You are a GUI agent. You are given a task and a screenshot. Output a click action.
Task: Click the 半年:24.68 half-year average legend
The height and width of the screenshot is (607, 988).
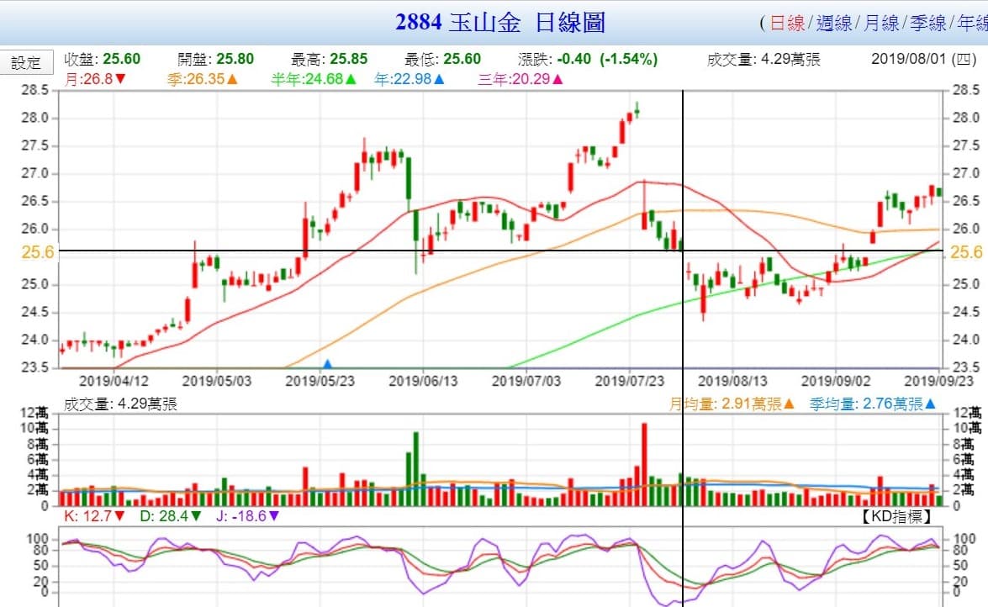(x=314, y=79)
